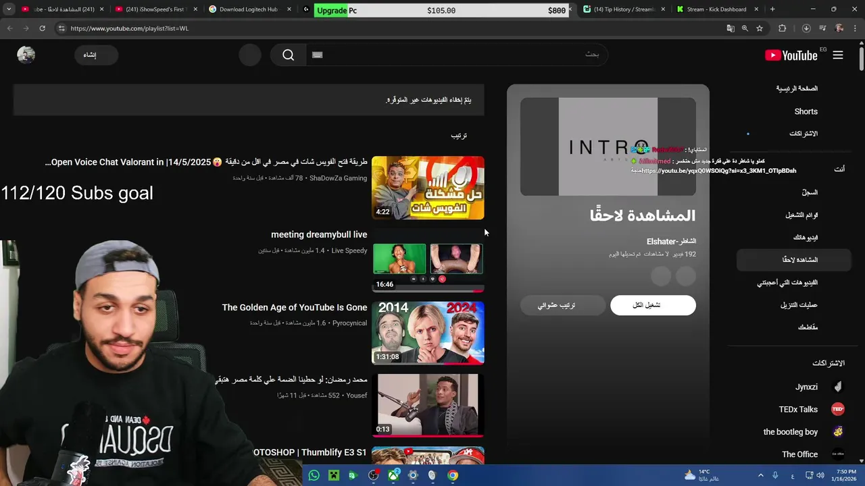Play meeting dreamybull live thumbnail

(428, 261)
